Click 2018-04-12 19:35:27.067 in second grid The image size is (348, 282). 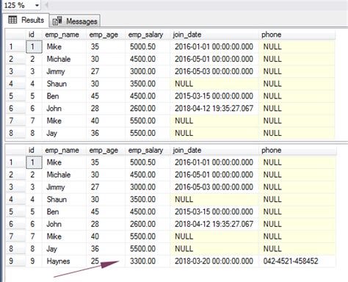click(x=214, y=224)
